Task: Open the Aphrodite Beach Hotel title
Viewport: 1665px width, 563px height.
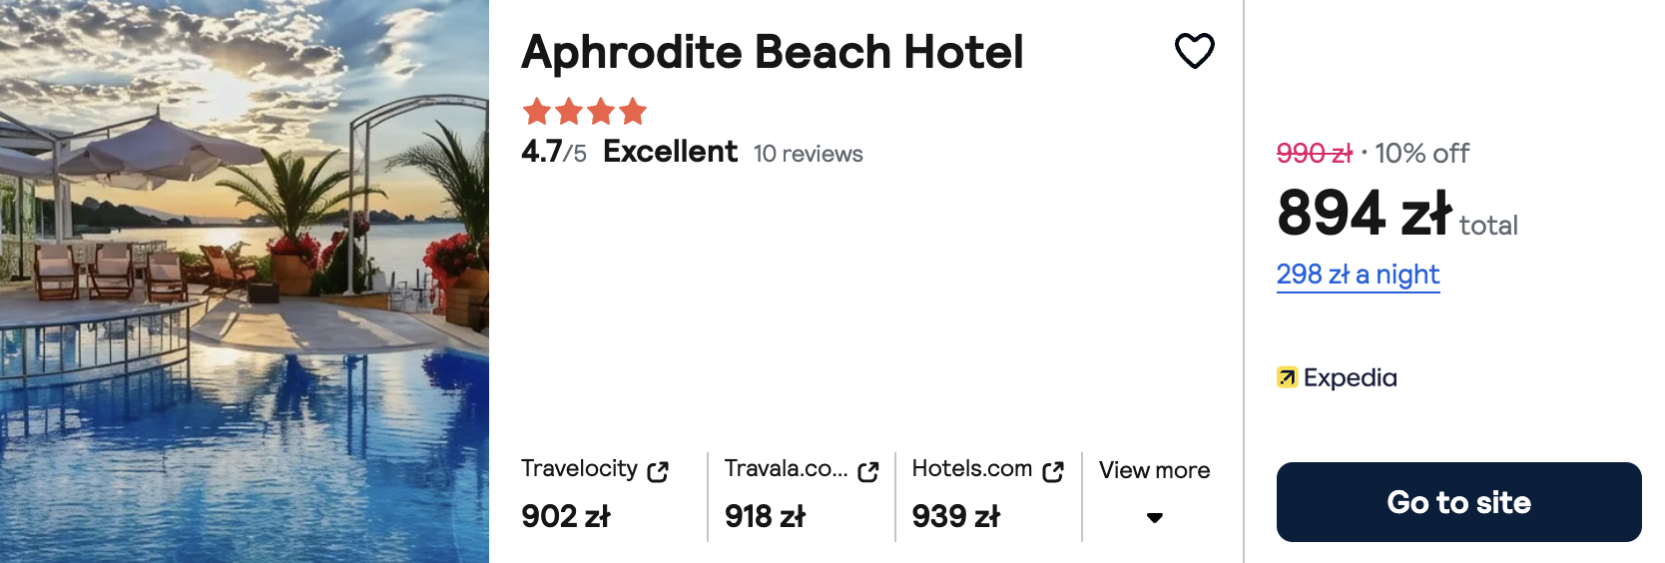Action: (x=772, y=52)
